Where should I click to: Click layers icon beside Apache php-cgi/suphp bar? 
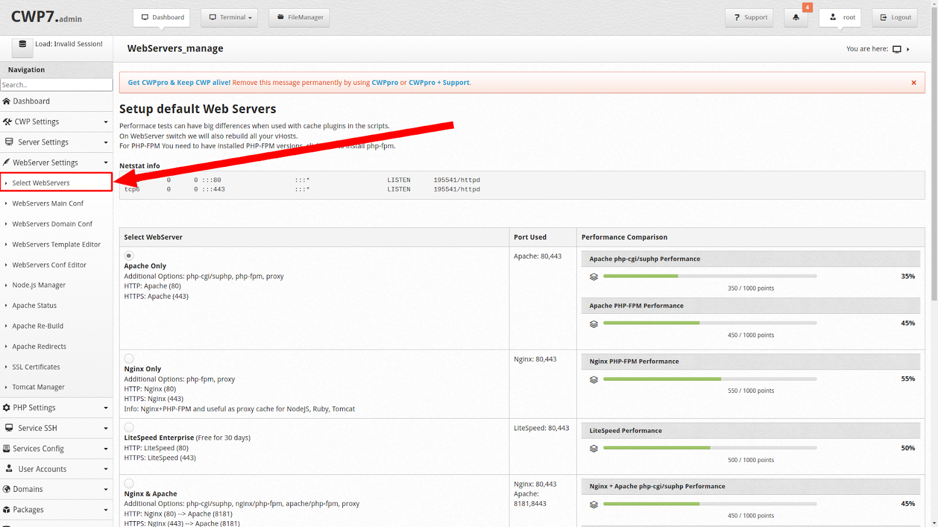click(594, 276)
